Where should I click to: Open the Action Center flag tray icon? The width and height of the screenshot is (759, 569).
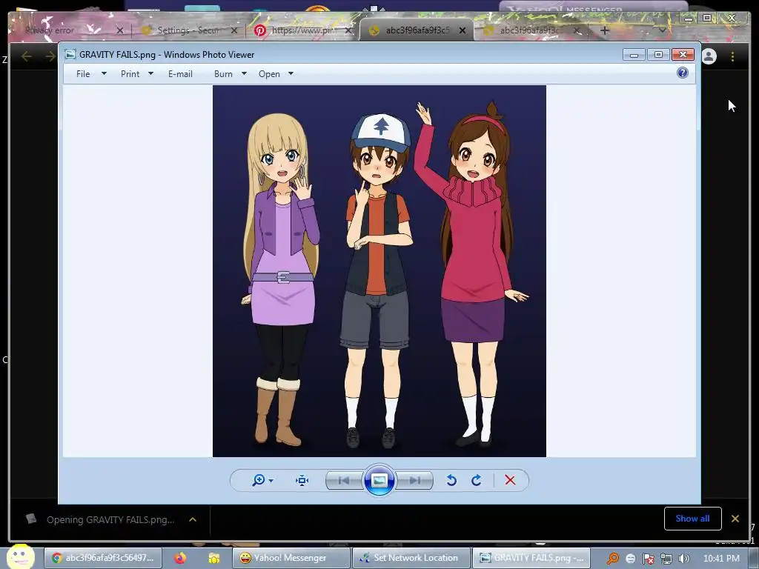coord(649,559)
